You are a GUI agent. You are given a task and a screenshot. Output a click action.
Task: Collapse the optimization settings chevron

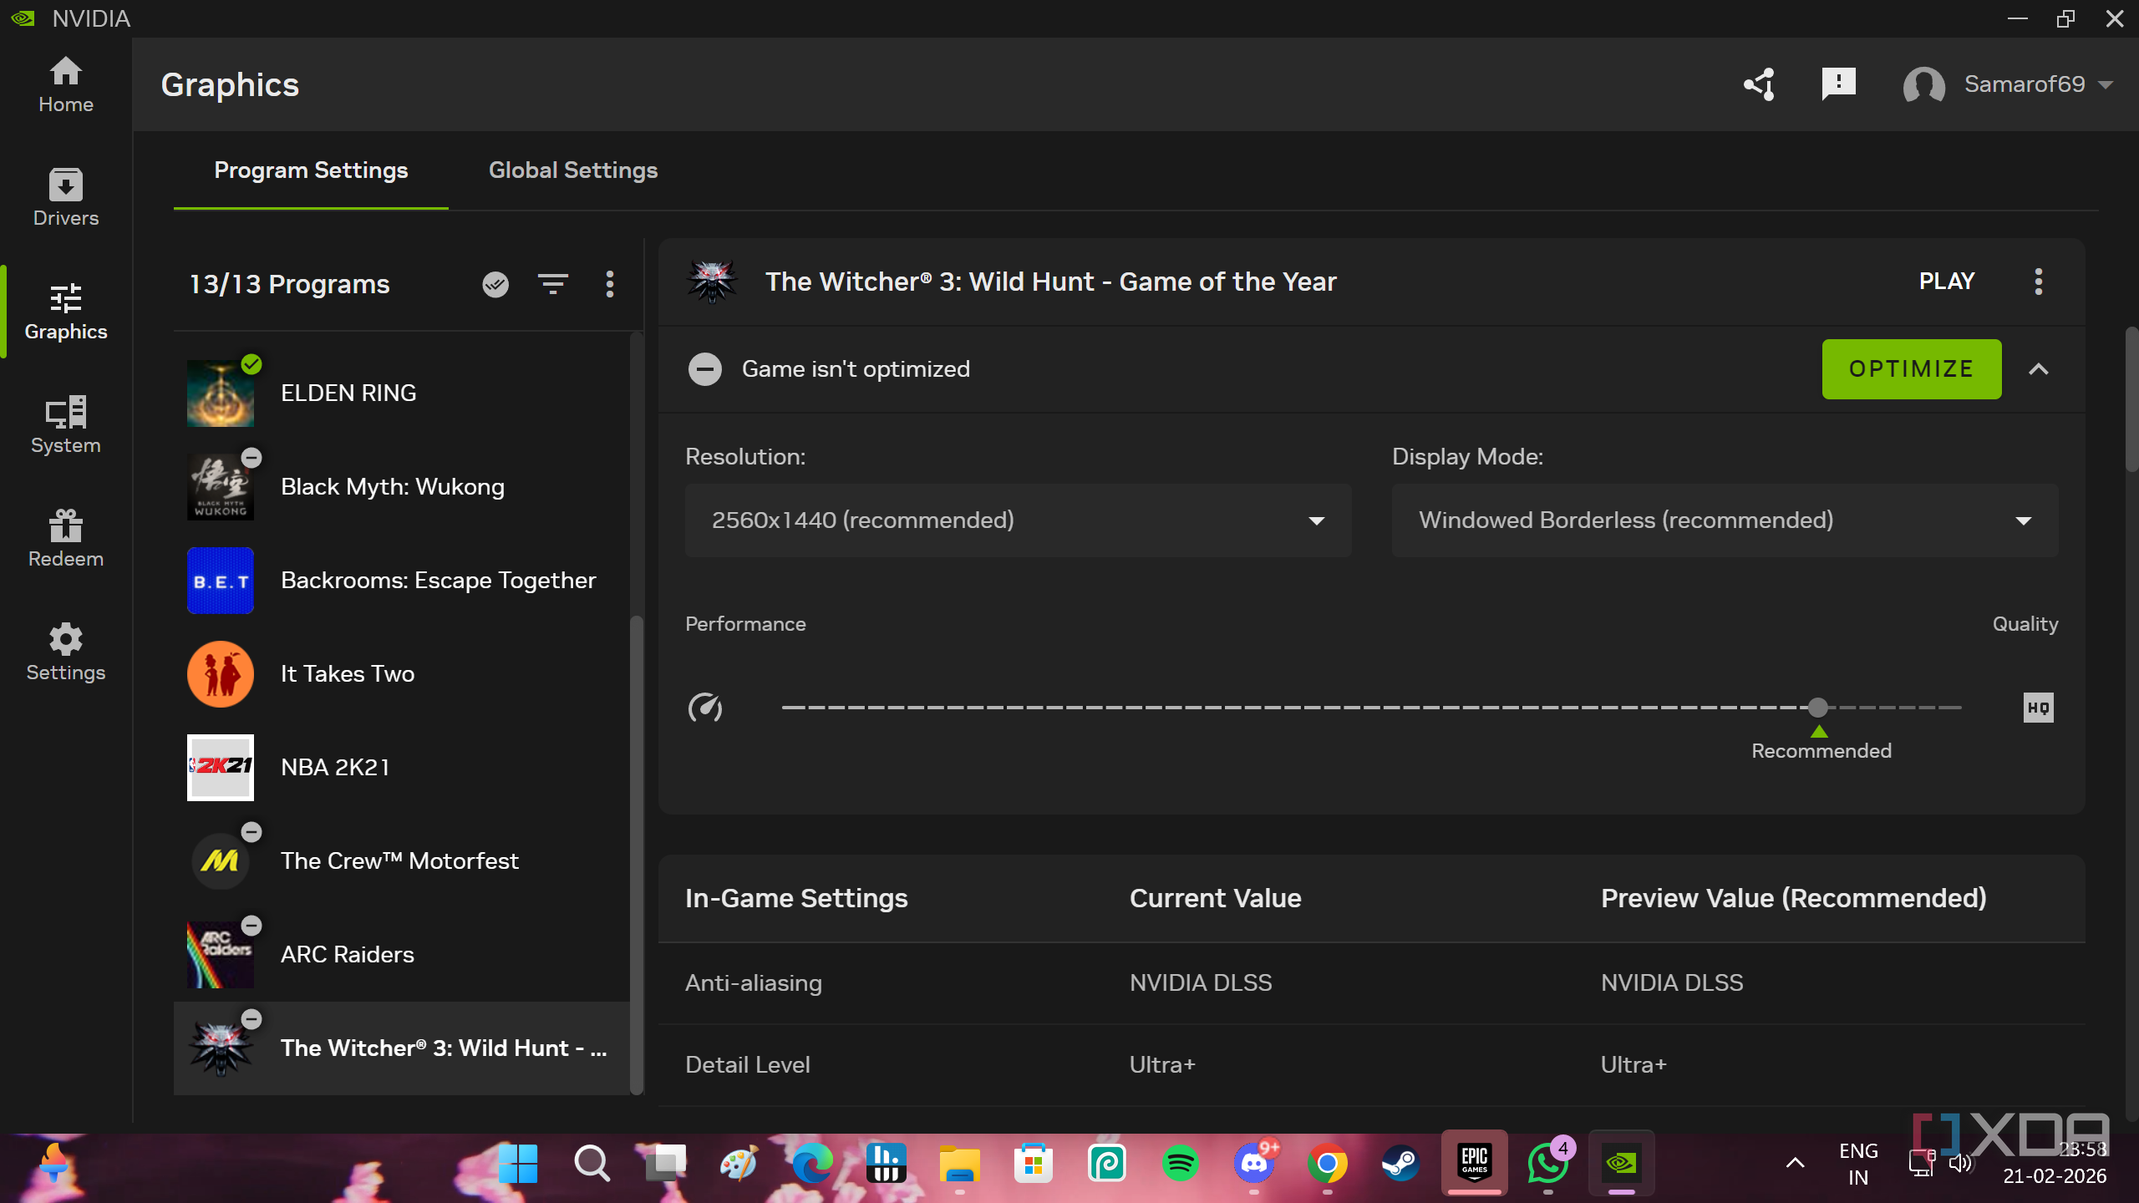click(2038, 369)
